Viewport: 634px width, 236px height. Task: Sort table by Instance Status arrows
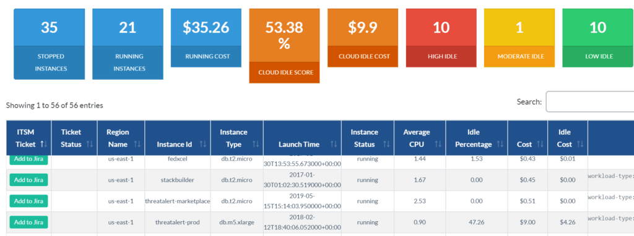coord(386,144)
